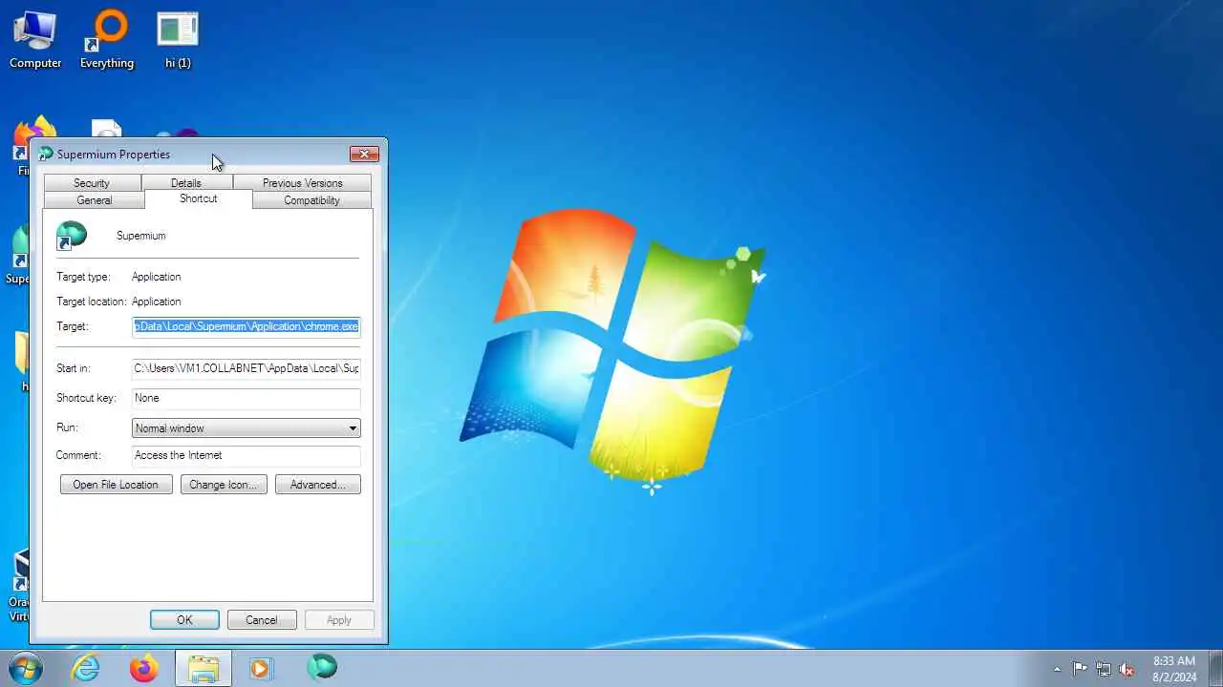
Task: Click the Change Icon button
Action: (224, 485)
